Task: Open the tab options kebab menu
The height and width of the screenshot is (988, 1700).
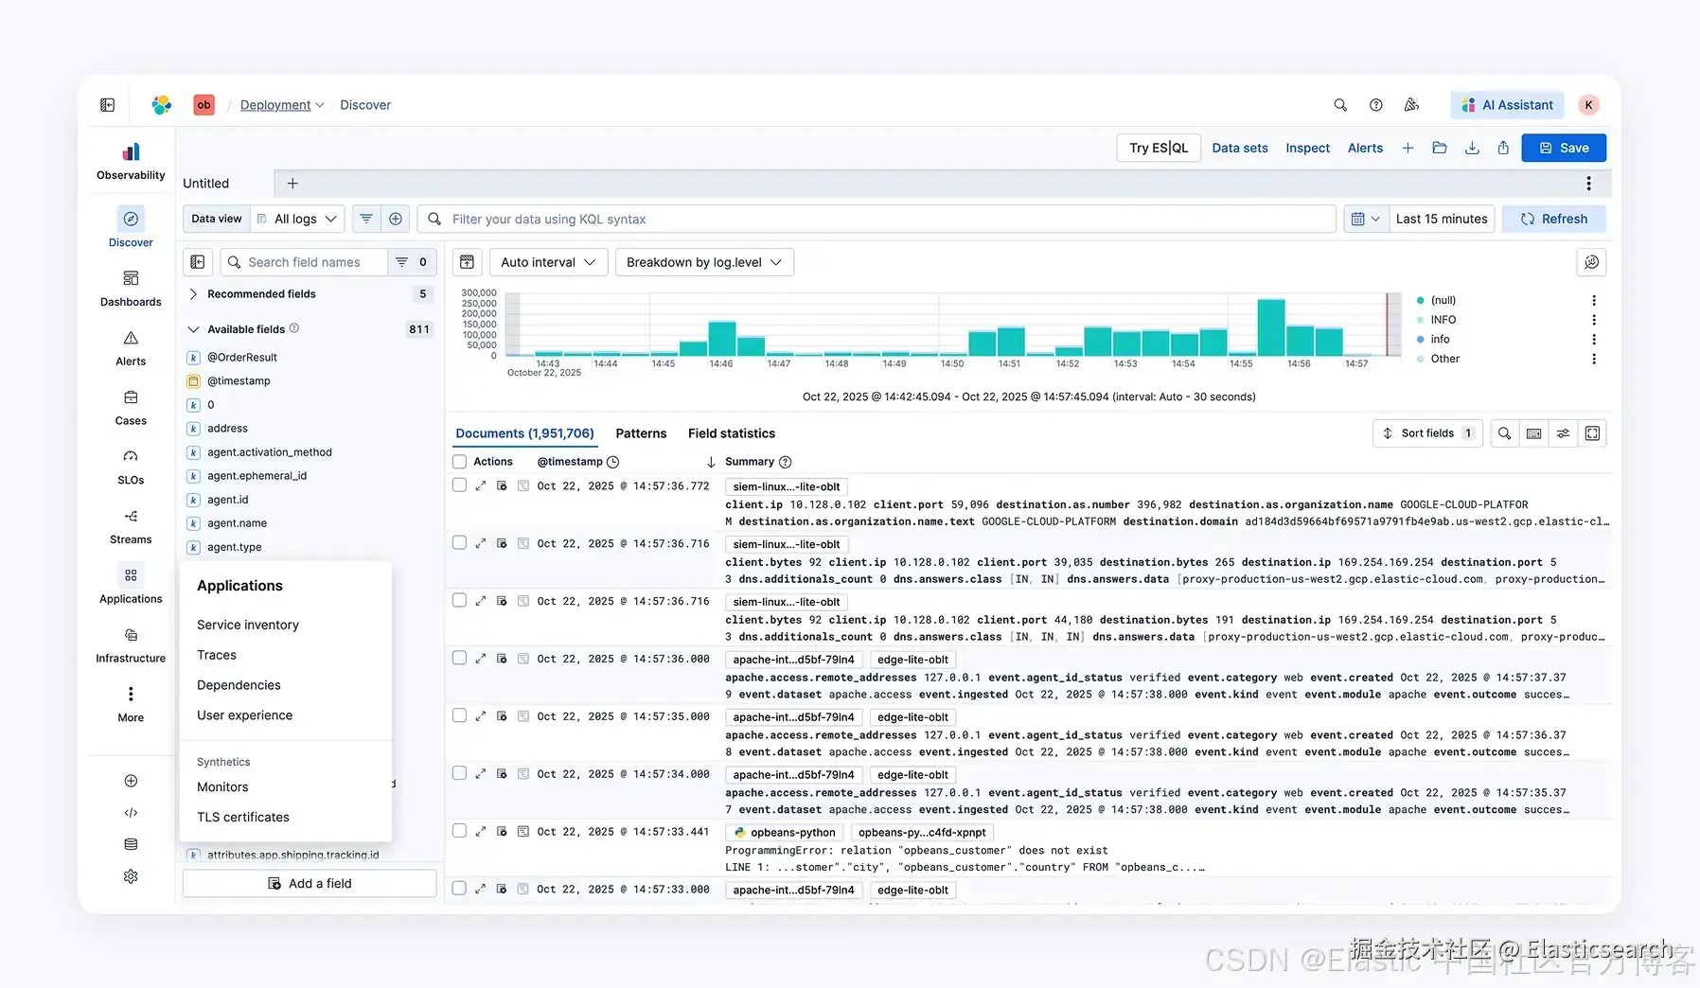Action: click(1588, 184)
